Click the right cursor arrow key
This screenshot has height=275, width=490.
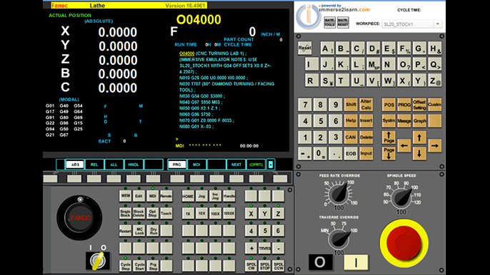point(435,145)
